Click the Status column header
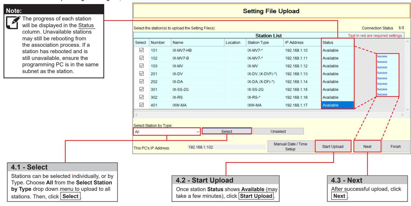The width and height of the screenshot is (411, 206). point(337,42)
